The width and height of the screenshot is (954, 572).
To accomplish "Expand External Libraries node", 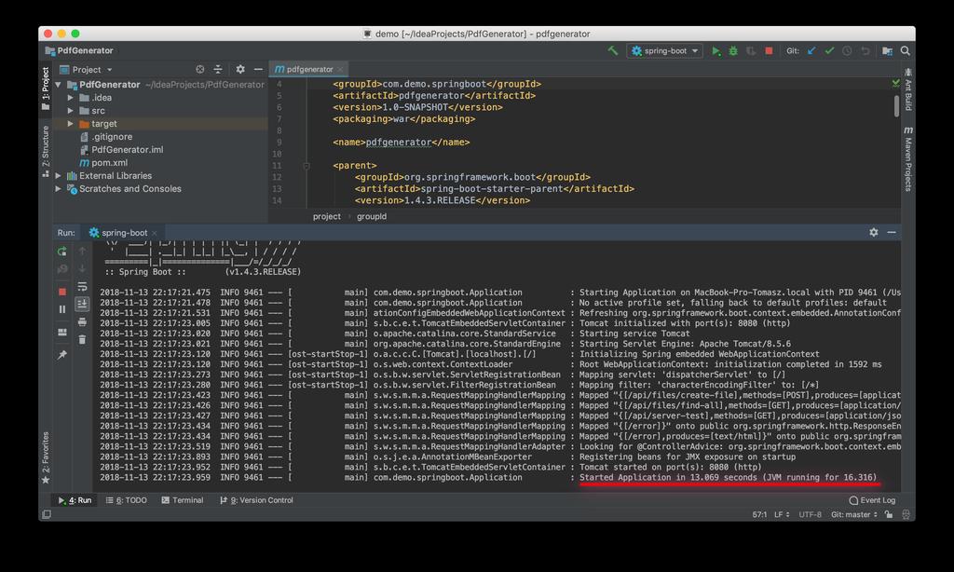I will tap(59, 176).
